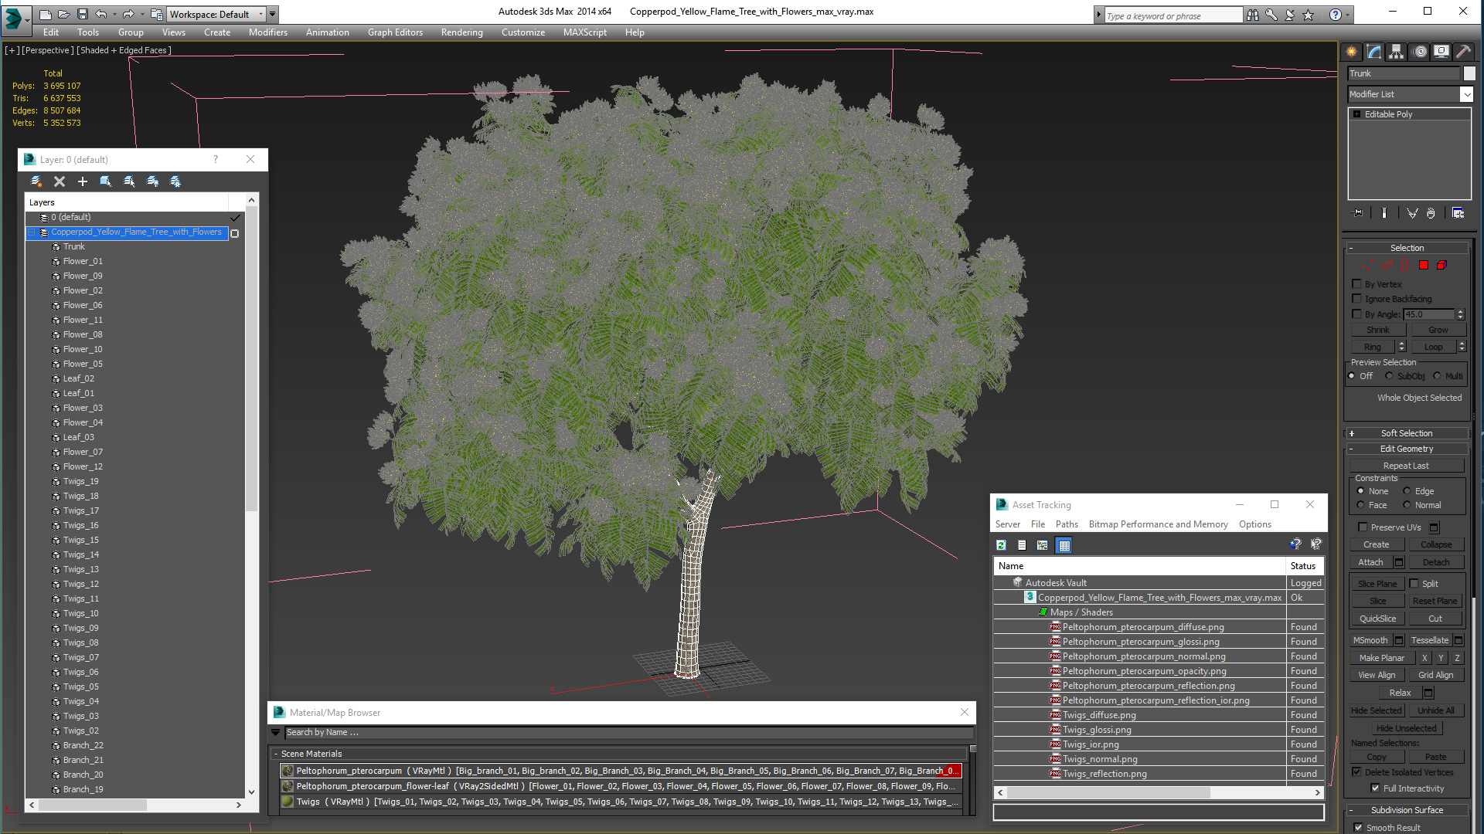Select the Edge constraint radio button
The width and height of the screenshot is (1484, 834).
coord(1407,491)
